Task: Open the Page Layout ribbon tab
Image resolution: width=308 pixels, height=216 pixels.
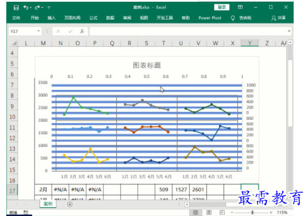Action: 72,18
